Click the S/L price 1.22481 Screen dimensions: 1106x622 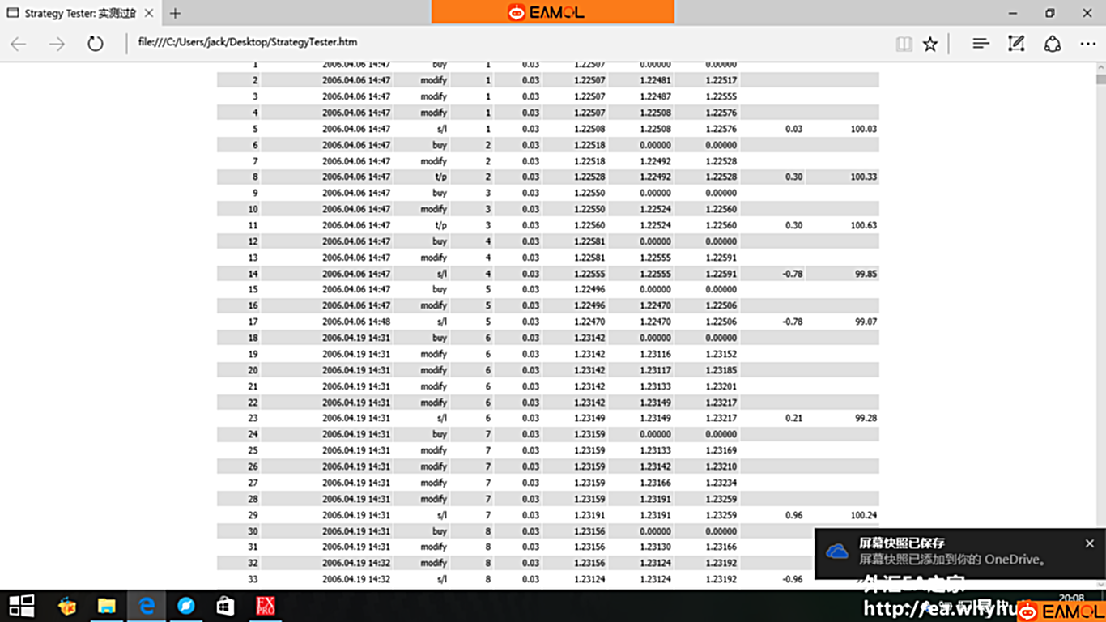click(656, 80)
